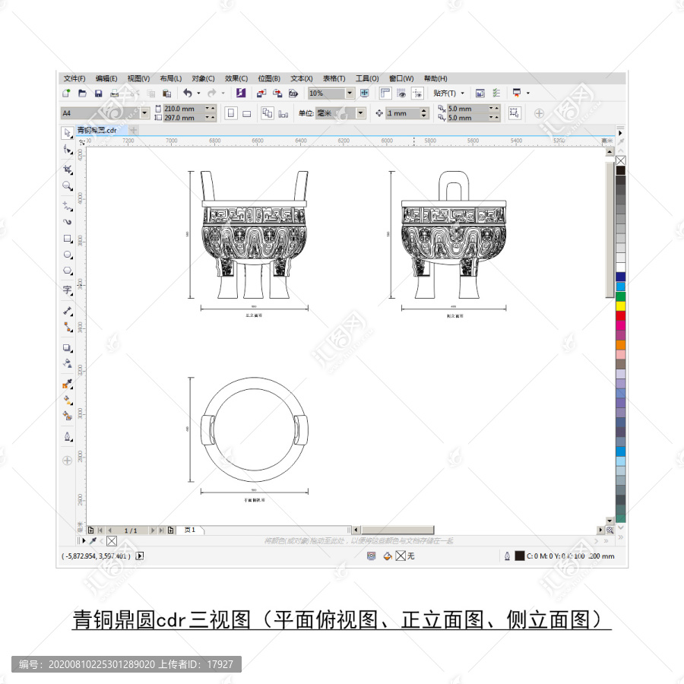Image resolution: width=684 pixels, height=684 pixels.
Task: Expand the application launcher dropdown arrow
Action: click(x=528, y=93)
